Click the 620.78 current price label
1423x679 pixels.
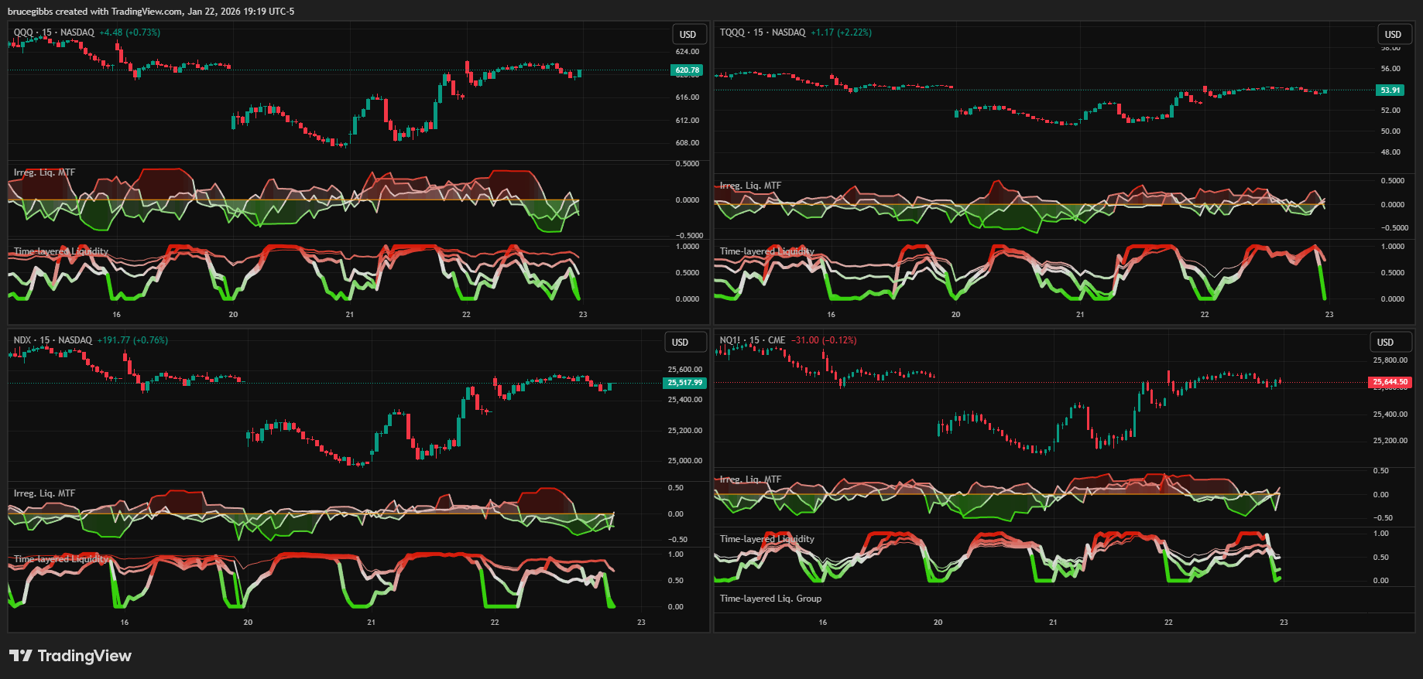click(687, 70)
